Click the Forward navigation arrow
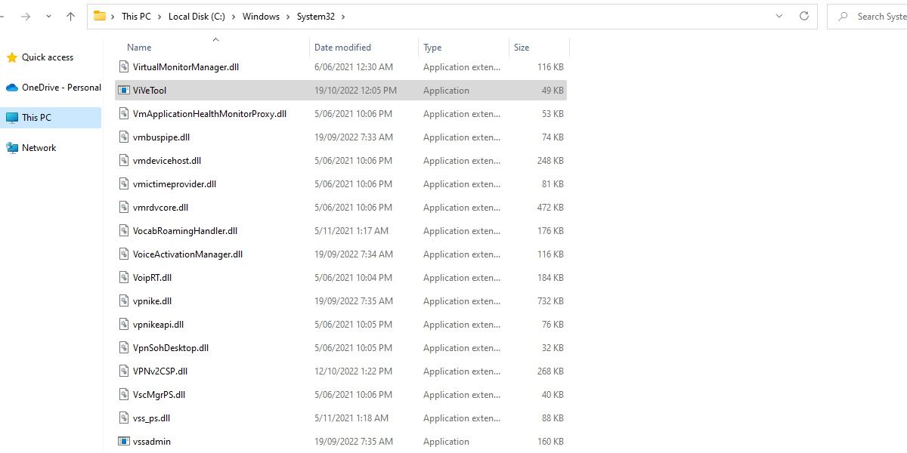The height and width of the screenshot is (453, 907). 25,16
